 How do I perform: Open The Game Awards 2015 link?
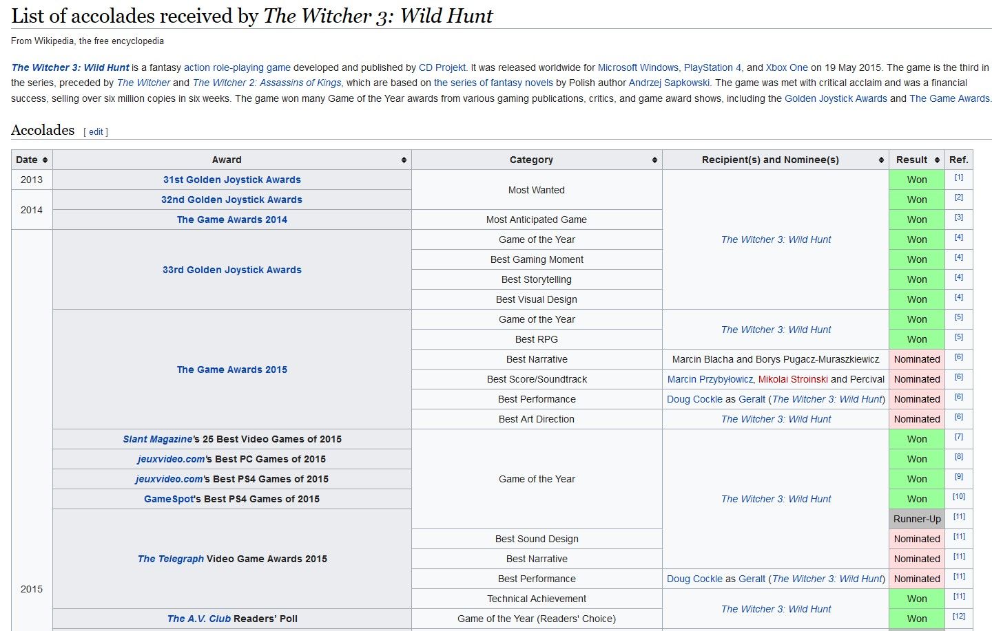coord(232,370)
